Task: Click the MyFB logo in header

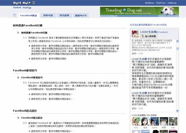Action: pos(17,3)
